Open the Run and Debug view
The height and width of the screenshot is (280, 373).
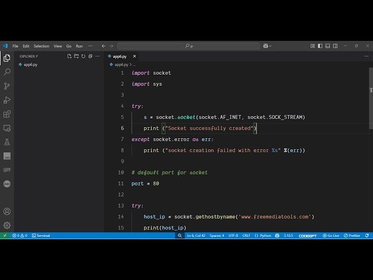7,100
